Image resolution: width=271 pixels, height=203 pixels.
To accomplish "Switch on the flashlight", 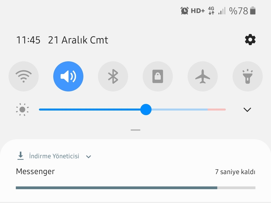I will coord(247,76).
